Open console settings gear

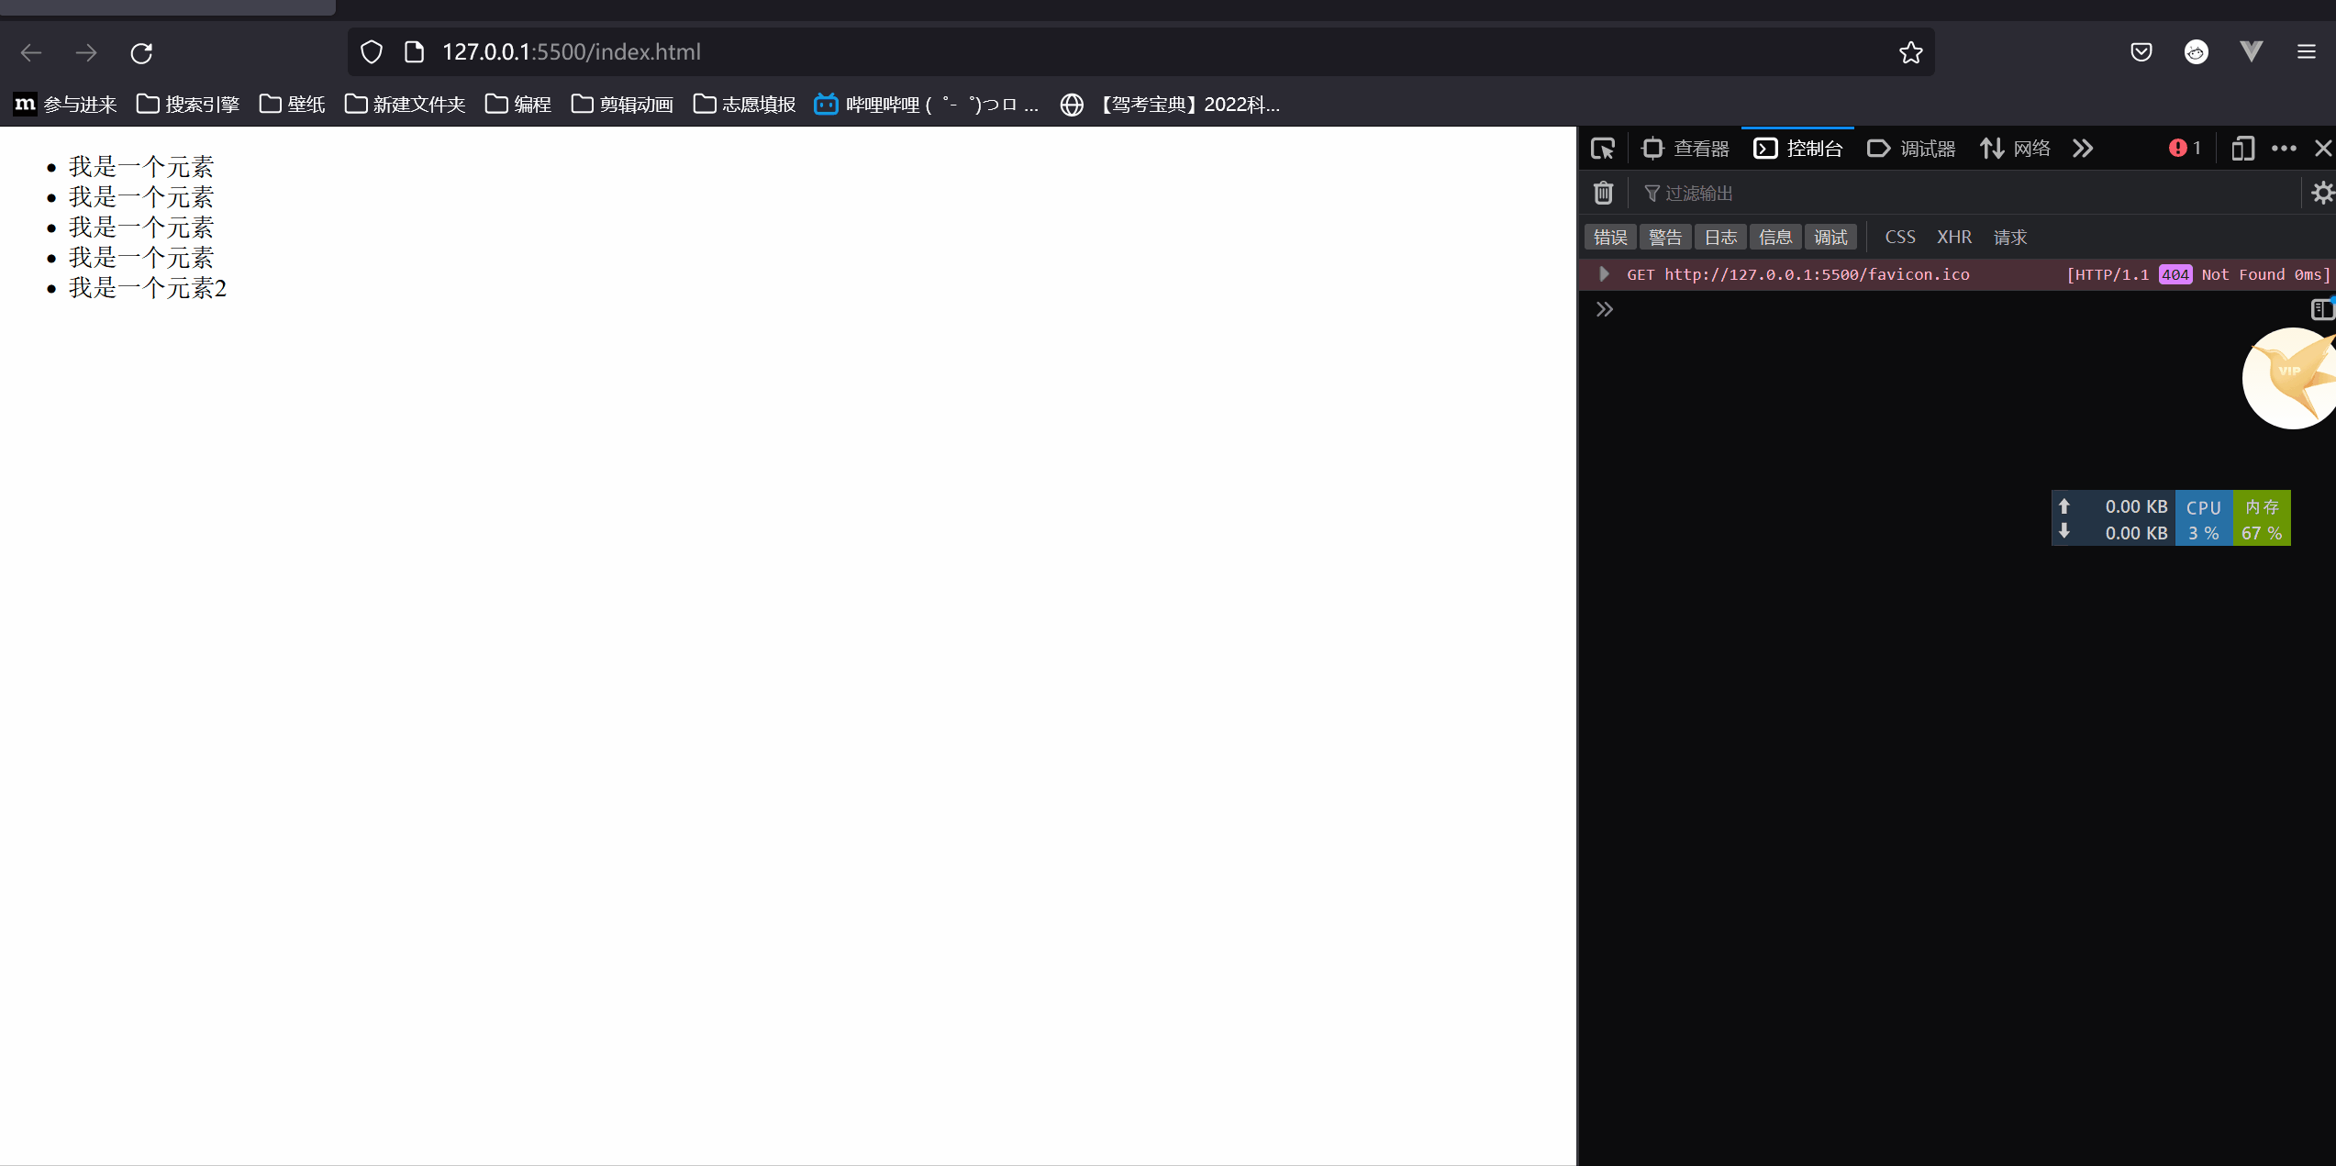pos(2322,193)
